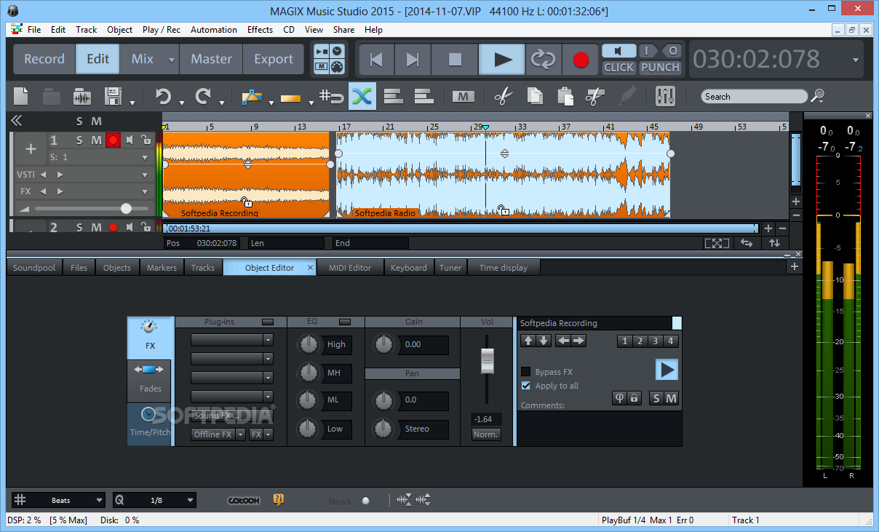The width and height of the screenshot is (879, 532).
Task: Click the undo arrow icon
Action: [x=163, y=96]
